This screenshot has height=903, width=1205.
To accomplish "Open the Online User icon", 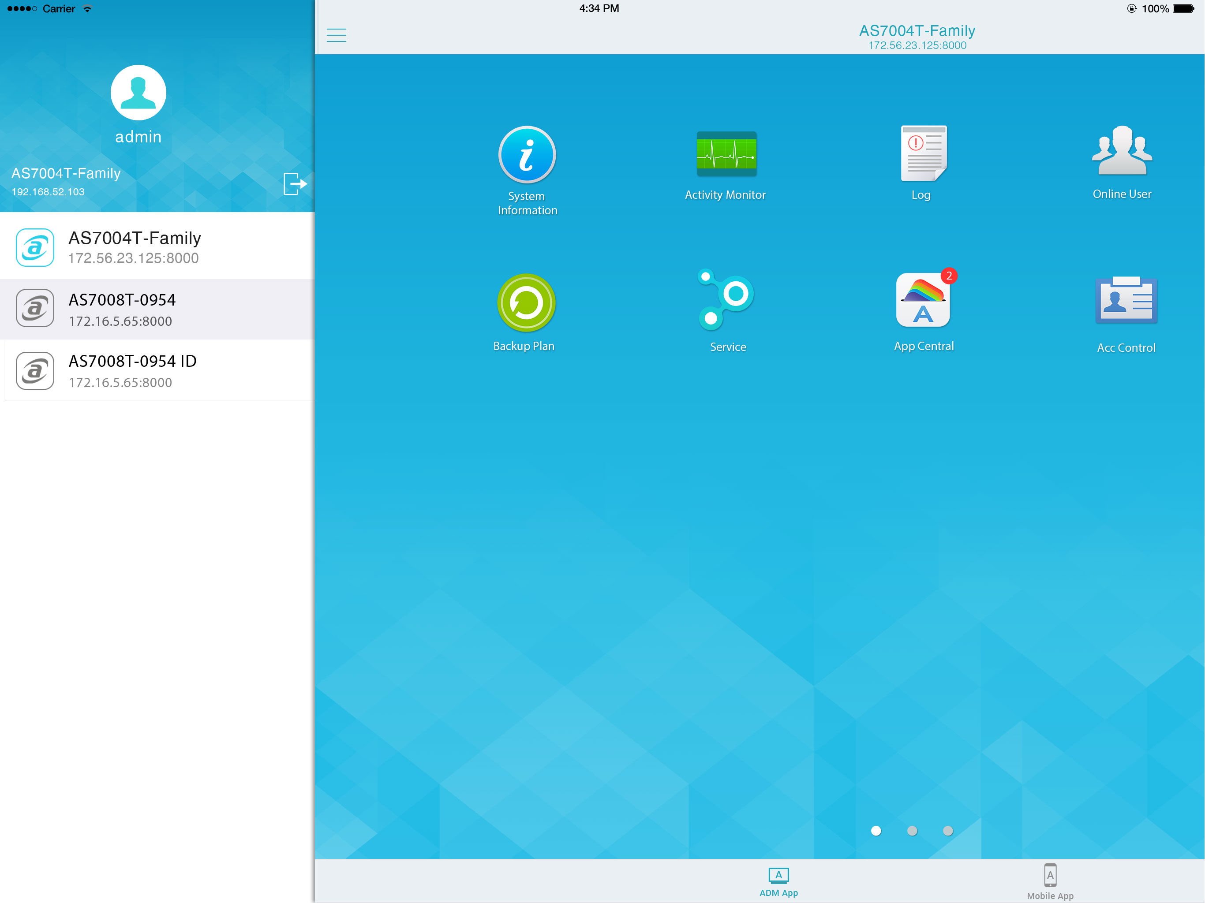I will 1122,151.
